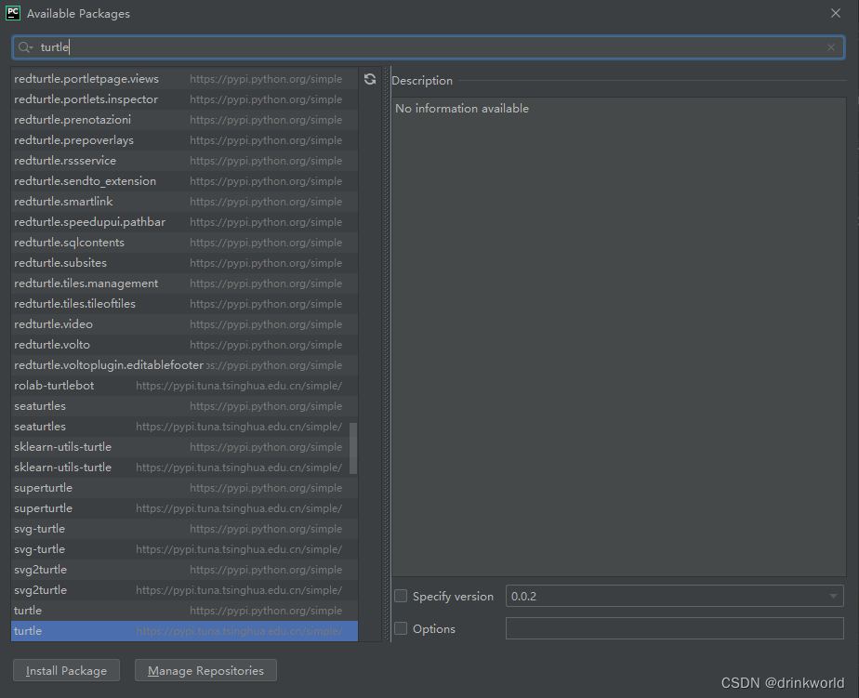Close the Available Packages dialog
Screen dimensions: 859x698
pyautogui.click(x=835, y=13)
